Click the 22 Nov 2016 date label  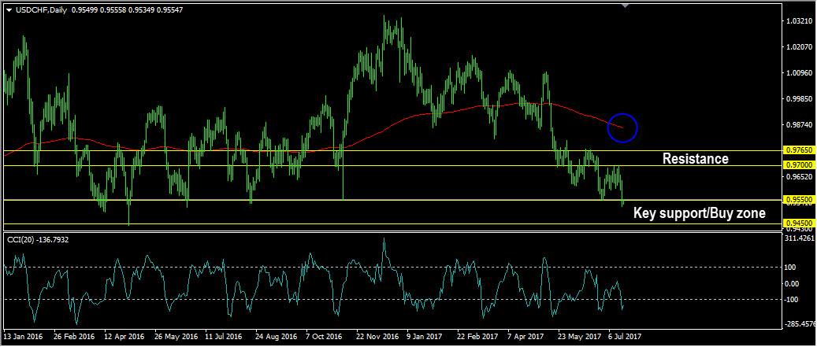[378, 336]
